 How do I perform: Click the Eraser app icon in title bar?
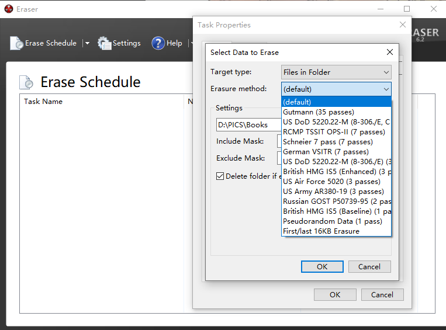pos(8,9)
